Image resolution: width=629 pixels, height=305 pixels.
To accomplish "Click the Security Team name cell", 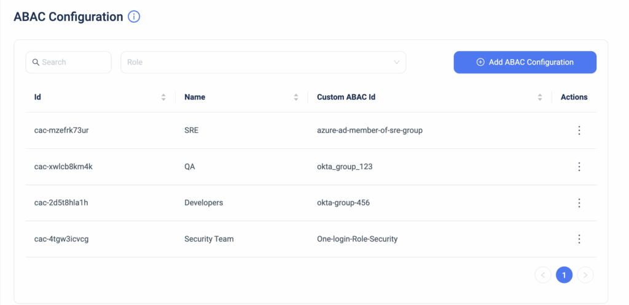I will 209,239.
